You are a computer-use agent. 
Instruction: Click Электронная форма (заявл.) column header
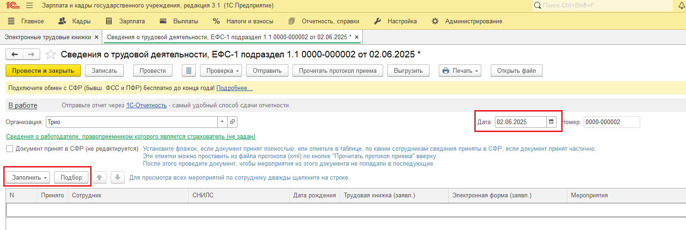[x=507, y=195]
